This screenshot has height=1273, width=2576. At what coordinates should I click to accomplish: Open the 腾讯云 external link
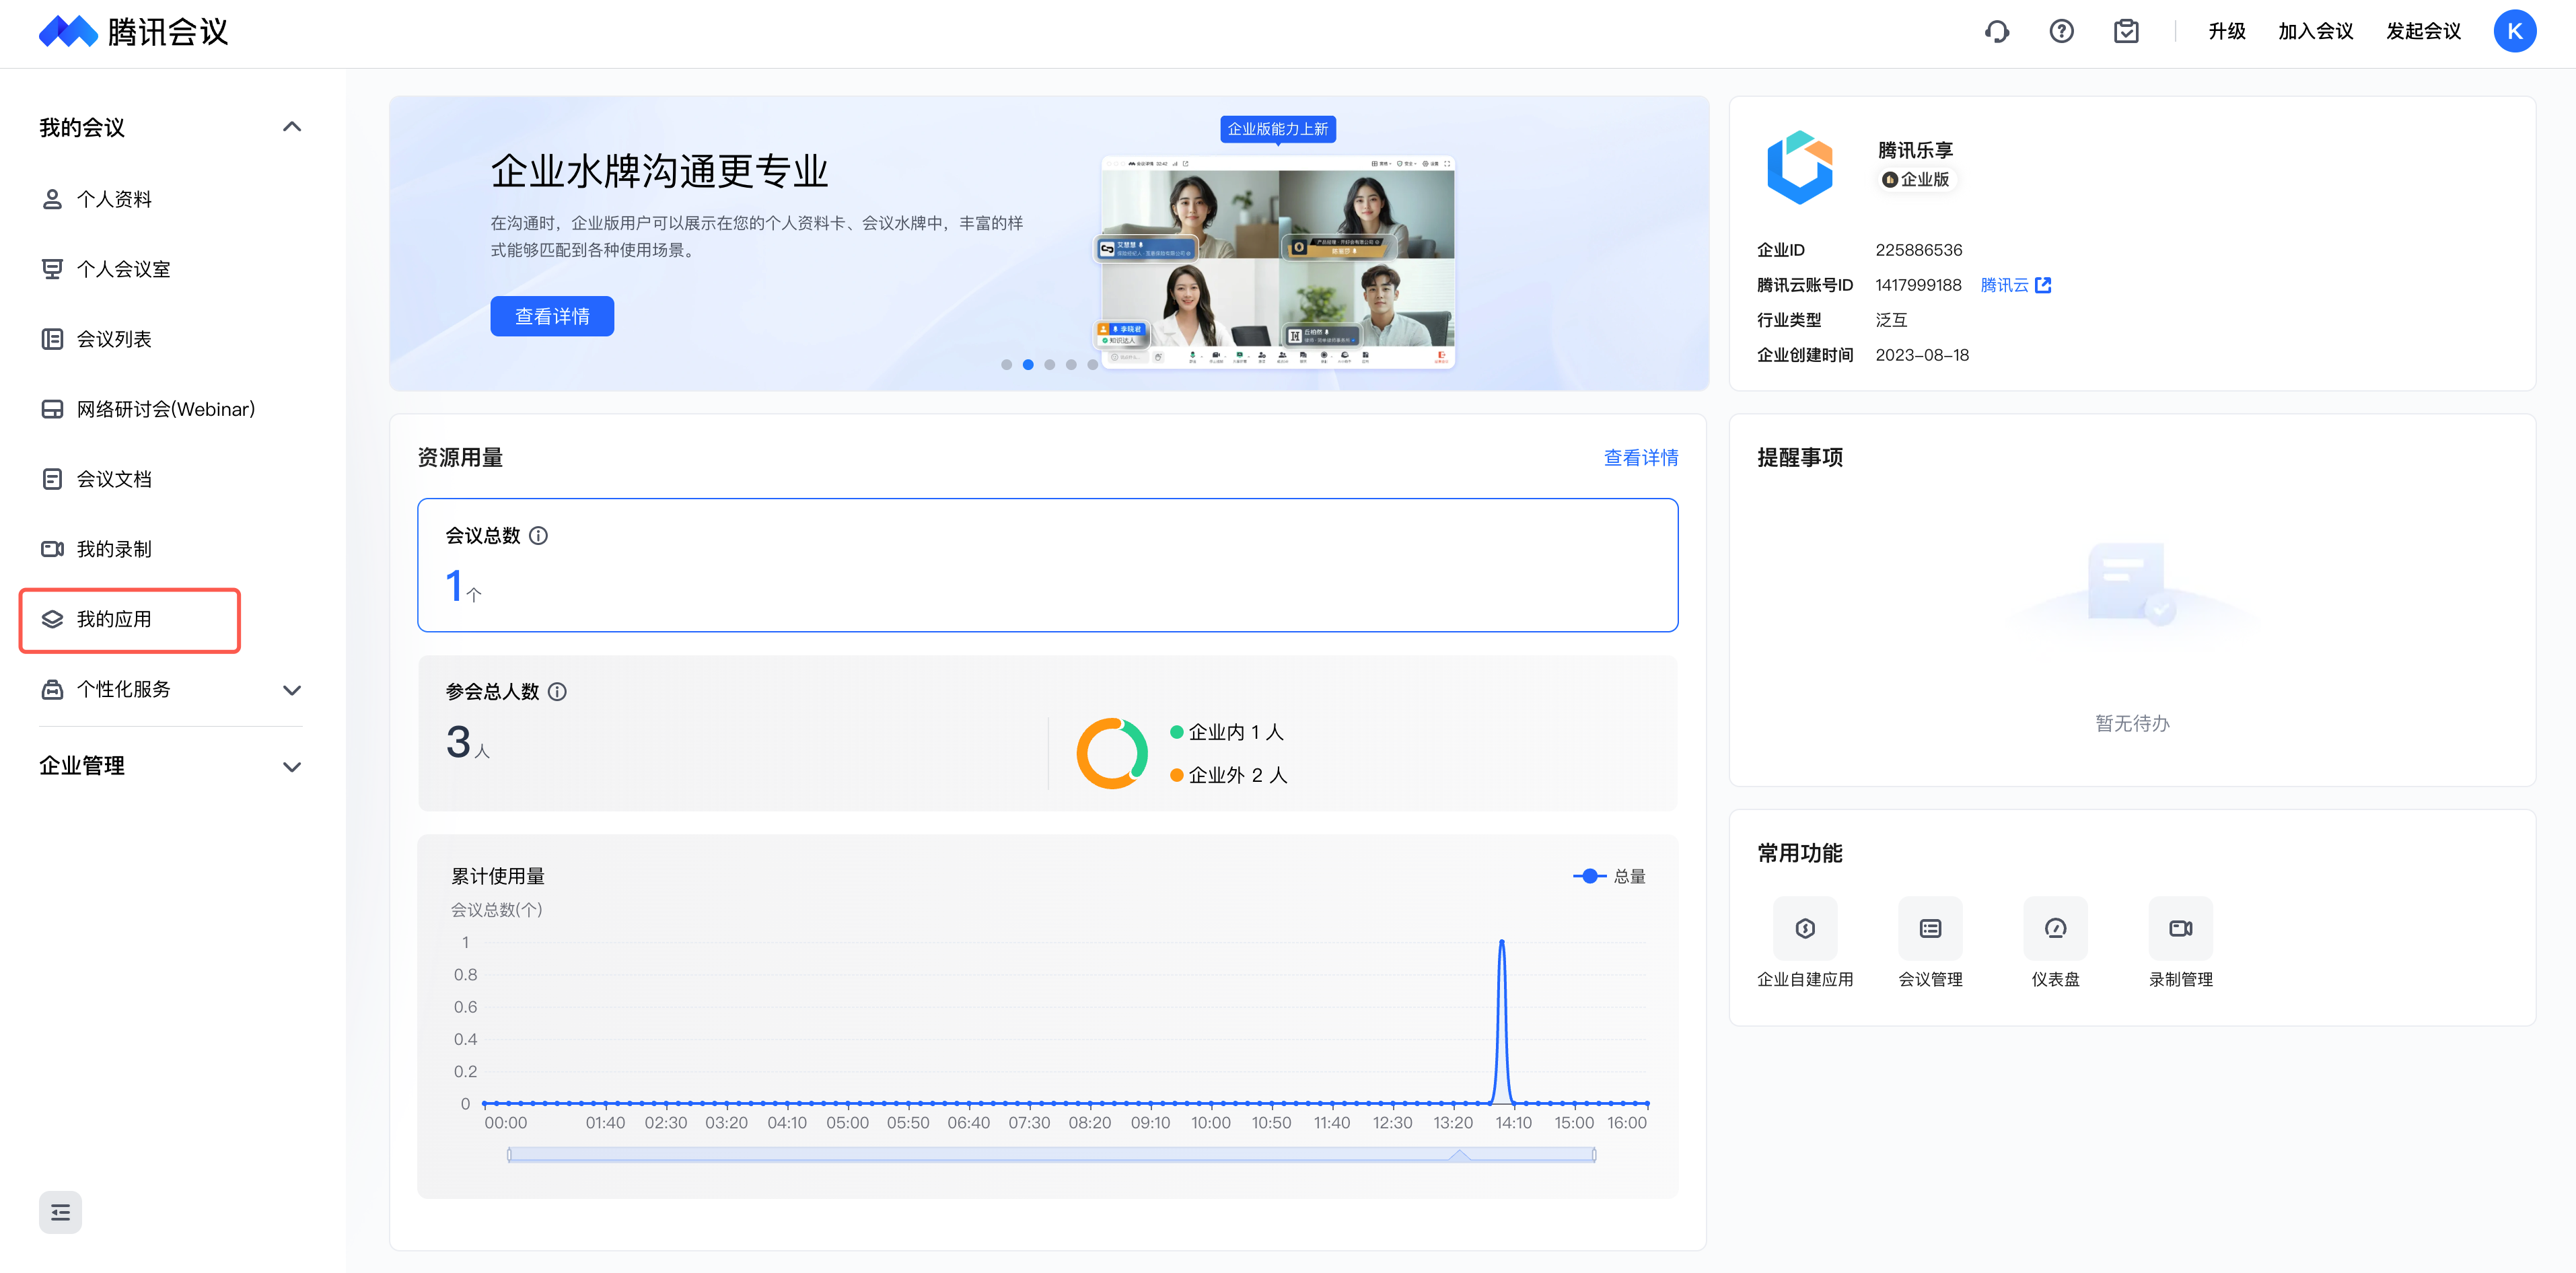tap(2015, 285)
